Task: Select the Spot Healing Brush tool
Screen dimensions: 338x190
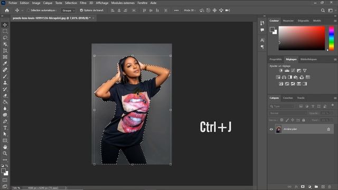Action: click(5, 70)
